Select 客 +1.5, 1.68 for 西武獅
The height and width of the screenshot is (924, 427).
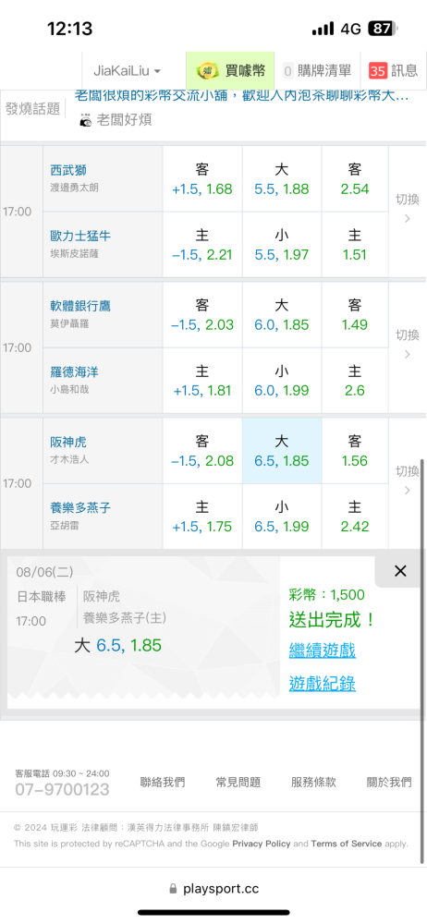coord(202,179)
